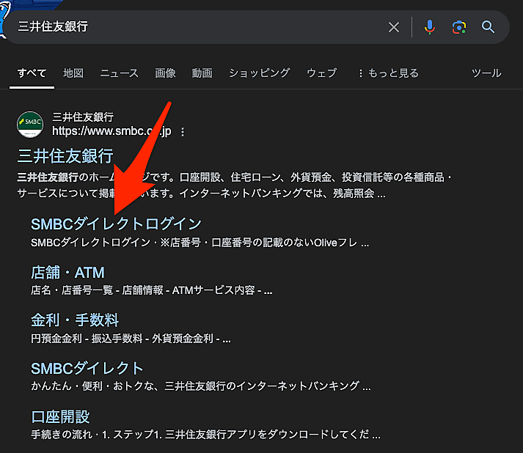Switch to the 地図 tab

[73, 73]
